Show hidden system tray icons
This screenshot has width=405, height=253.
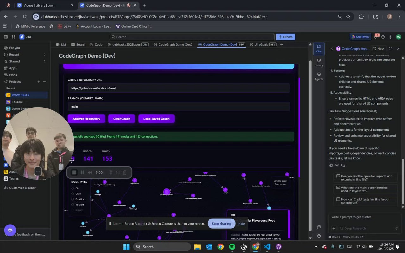pyautogui.click(x=315, y=247)
